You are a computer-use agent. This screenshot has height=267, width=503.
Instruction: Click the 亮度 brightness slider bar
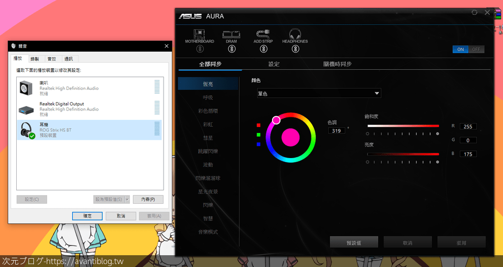coord(403,154)
